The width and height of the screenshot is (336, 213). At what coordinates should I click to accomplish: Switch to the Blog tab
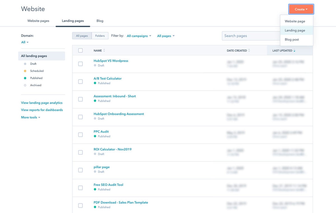pyautogui.click(x=100, y=21)
